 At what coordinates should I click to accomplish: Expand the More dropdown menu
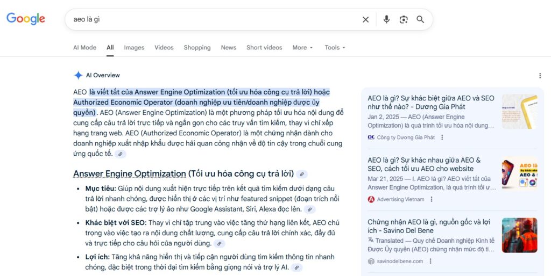click(302, 47)
